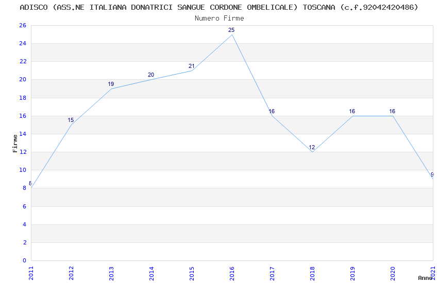
Task: Click the data label 19 at 2013
Action: click(111, 84)
